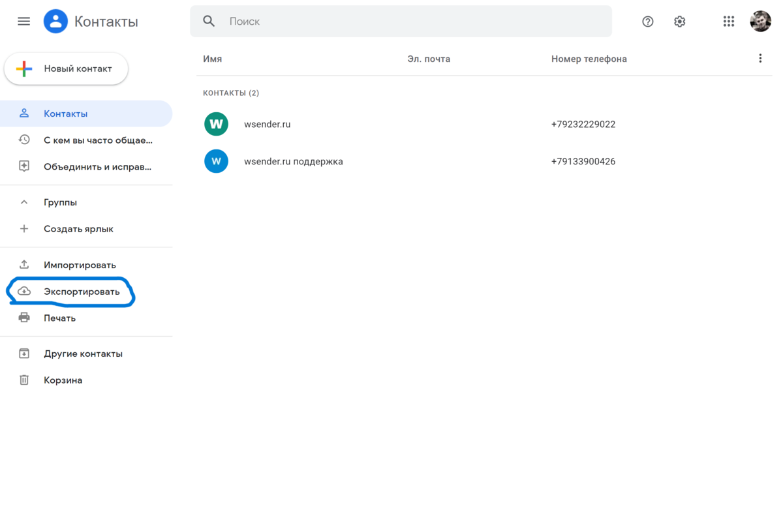Click the Номер телефона column header
Image resolution: width=783 pixels, height=531 pixels.
(x=589, y=59)
